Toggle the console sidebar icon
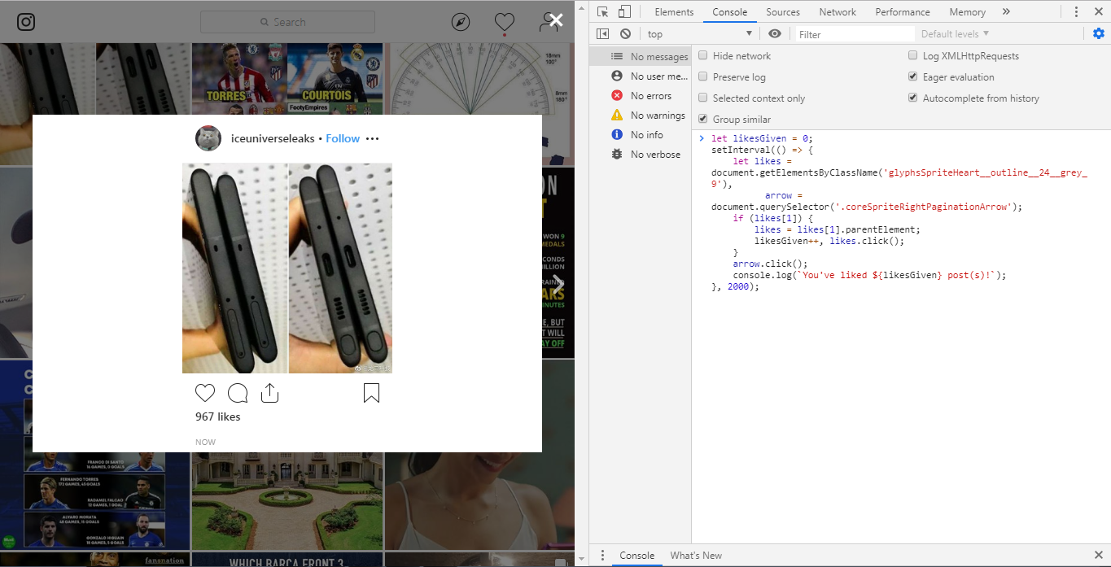Screen dimensions: 1111x567 [602, 33]
